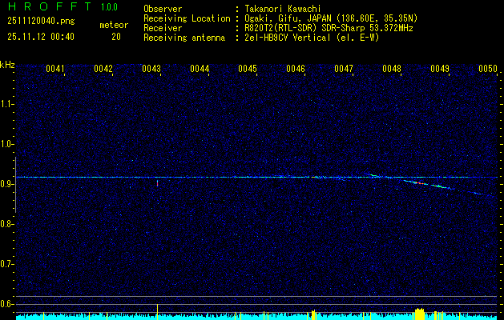Click the 0.7 kHz axis label
This screenshot has width=504, height=320.
[6, 264]
